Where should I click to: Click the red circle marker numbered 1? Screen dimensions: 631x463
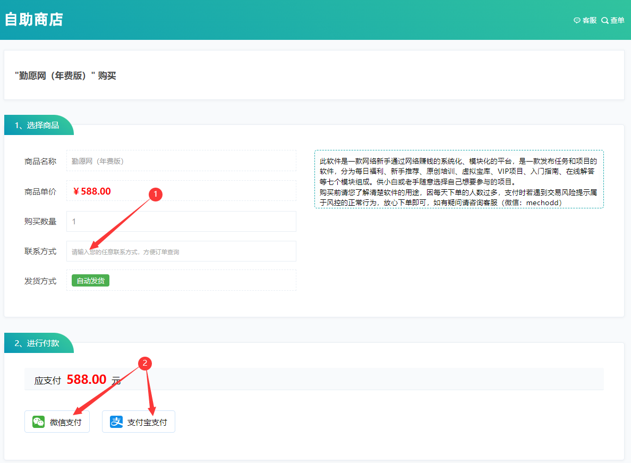pyautogui.click(x=155, y=195)
